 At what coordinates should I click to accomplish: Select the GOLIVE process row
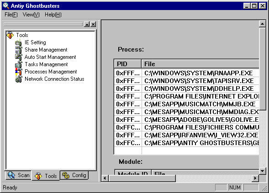[x=186, y=120]
